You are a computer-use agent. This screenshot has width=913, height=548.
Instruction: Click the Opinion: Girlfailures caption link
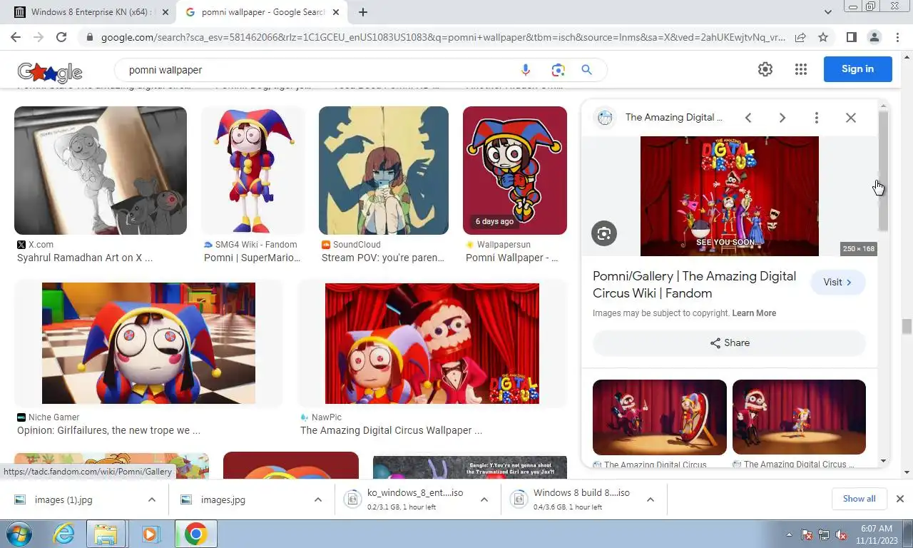(108, 430)
